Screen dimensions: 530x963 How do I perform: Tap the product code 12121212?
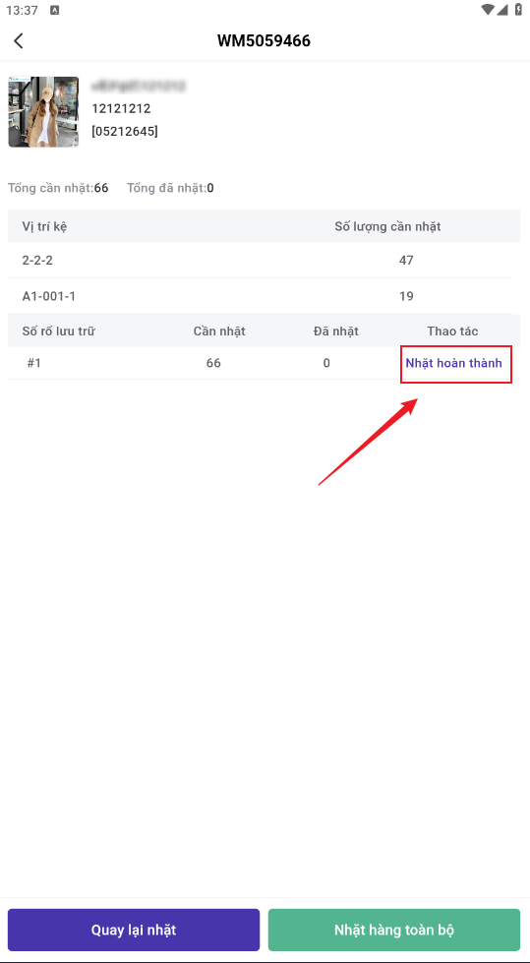pos(122,109)
